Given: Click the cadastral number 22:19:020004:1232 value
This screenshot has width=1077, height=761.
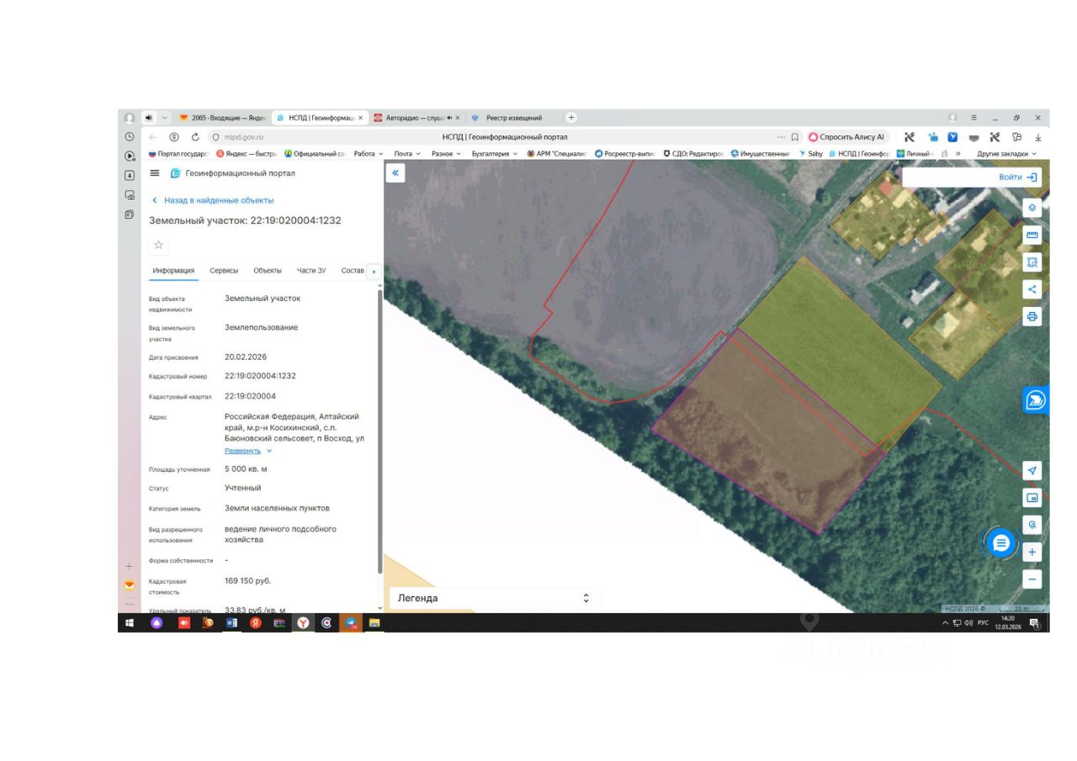Looking at the screenshot, I should [260, 376].
